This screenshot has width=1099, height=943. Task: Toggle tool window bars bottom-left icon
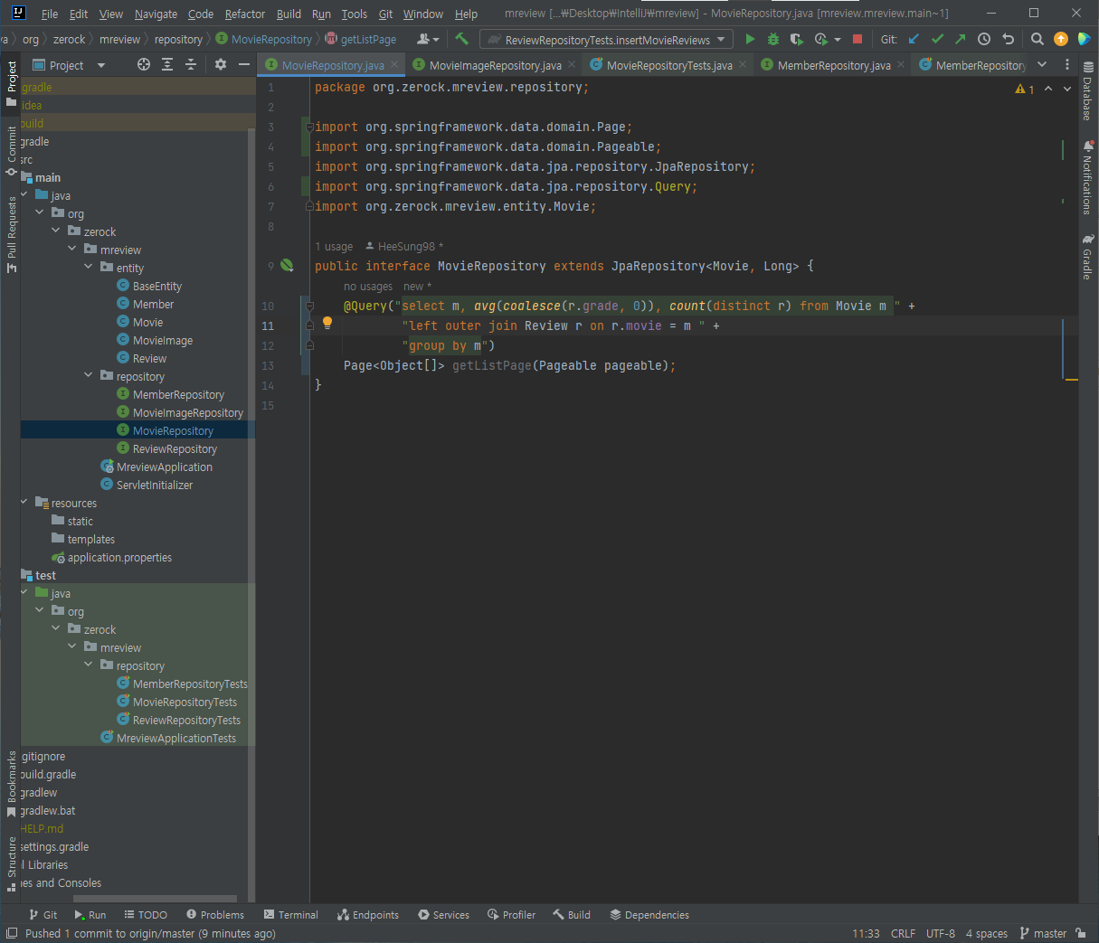click(x=12, y=933)
